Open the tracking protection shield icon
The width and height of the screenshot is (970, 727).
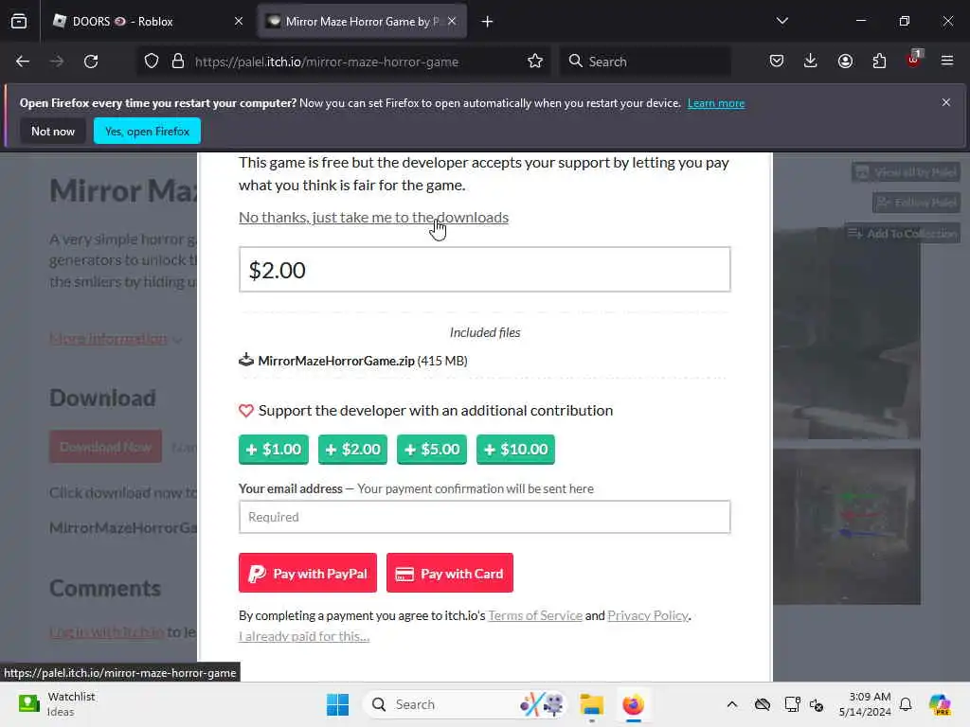152,62
